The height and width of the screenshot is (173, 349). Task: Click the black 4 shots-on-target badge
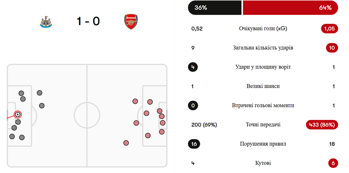point(193,67)
